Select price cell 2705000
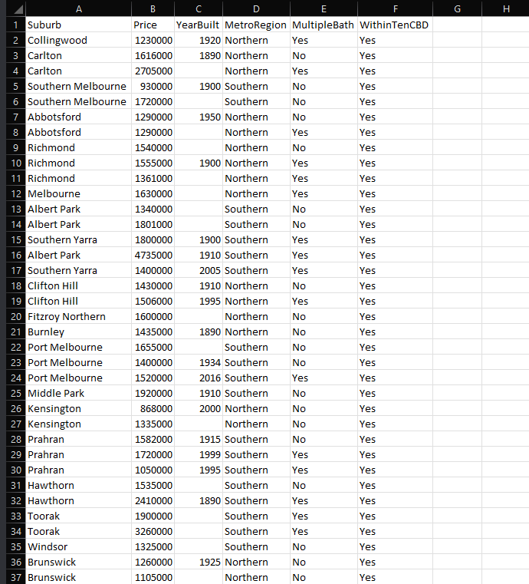This screenshot has height=584, width=529. [153, 71]
